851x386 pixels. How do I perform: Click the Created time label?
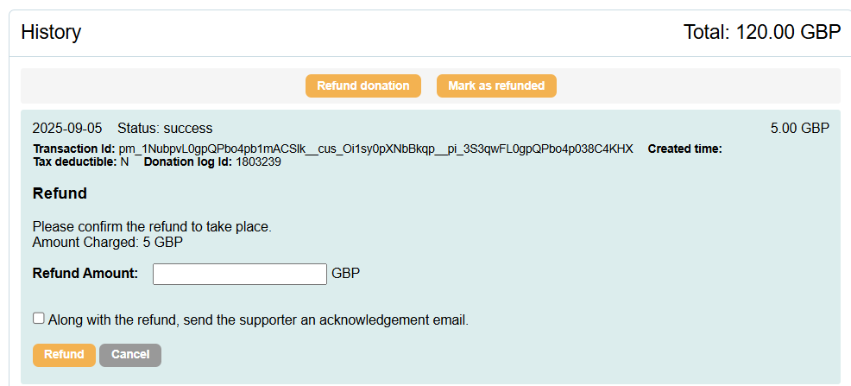pyautogui.click(x=684, y=149)
